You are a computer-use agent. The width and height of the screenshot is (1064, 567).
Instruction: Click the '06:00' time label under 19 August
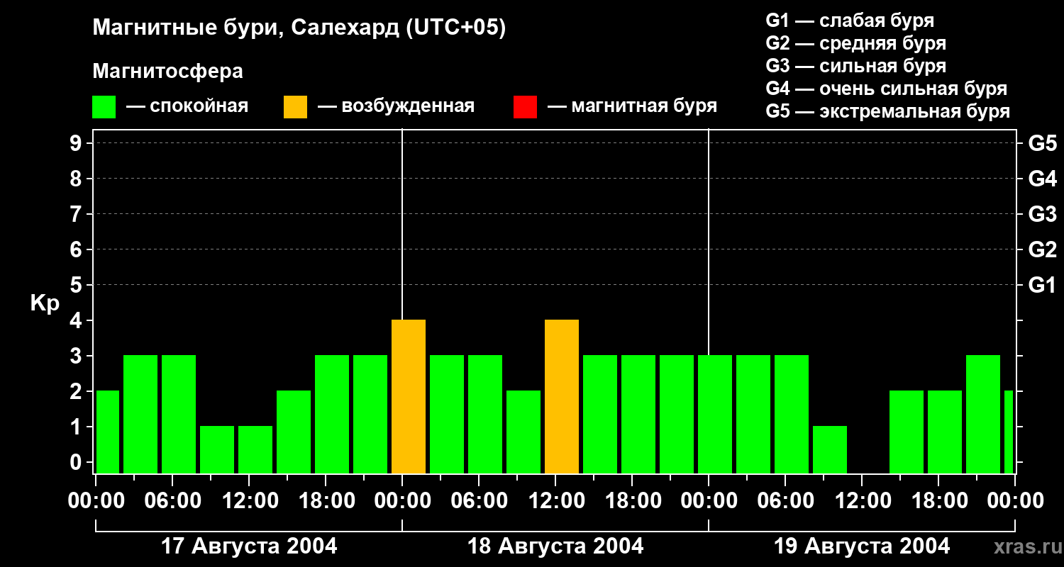(x=785, y=500)
